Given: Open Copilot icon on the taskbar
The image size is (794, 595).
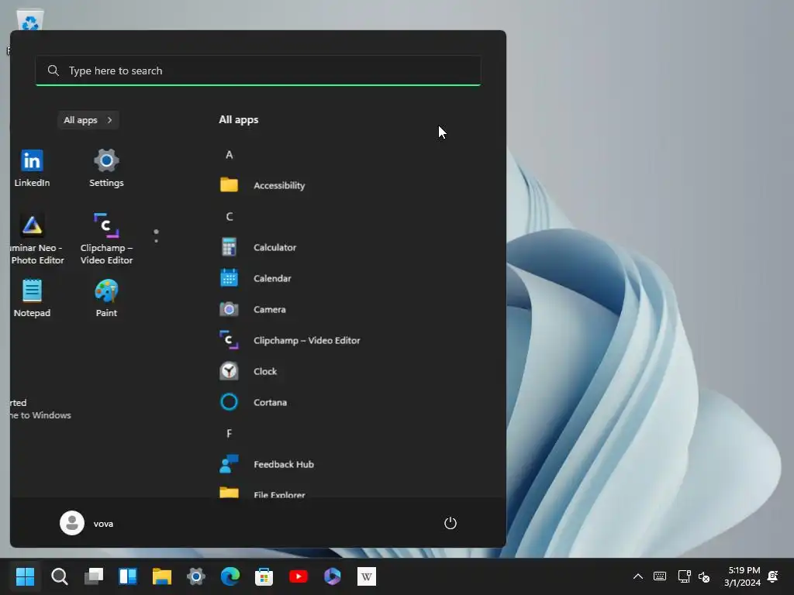Looking at the screenshot, I should coord(332,576).
